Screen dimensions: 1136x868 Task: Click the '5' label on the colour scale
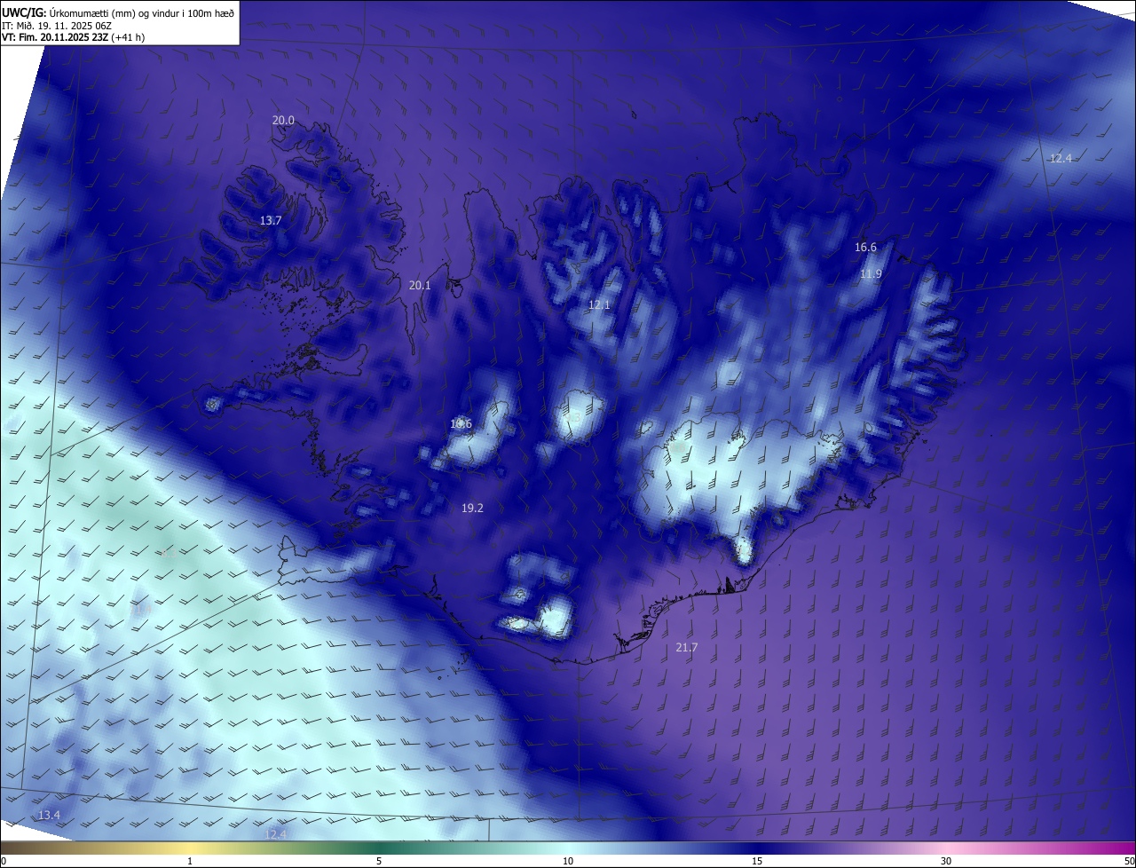pyautogui.click(x=379, y=861)
